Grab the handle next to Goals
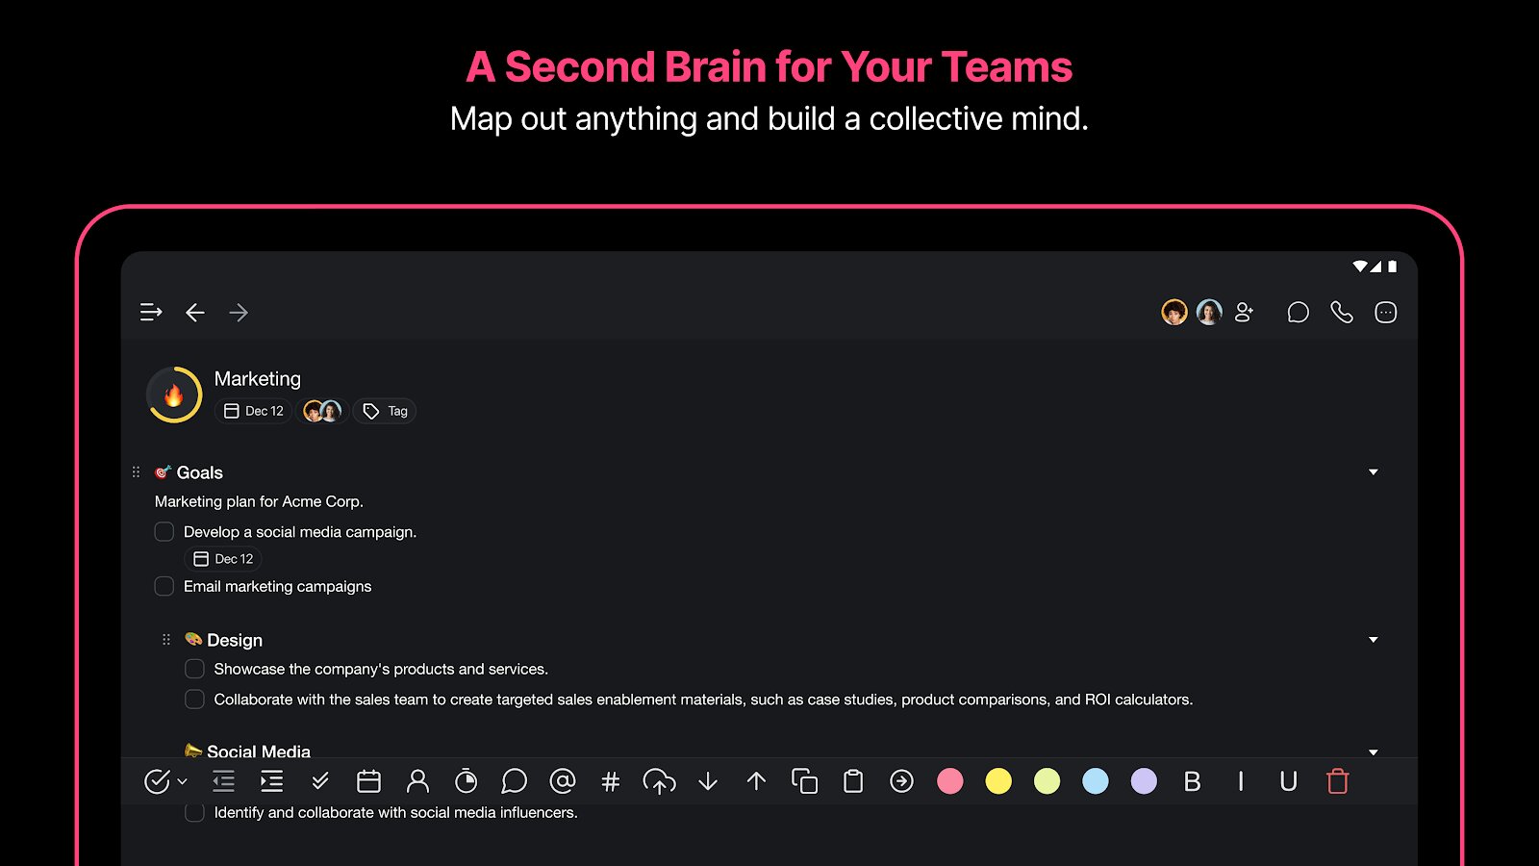Screen dimensions: 1539x866 point(136,472)
